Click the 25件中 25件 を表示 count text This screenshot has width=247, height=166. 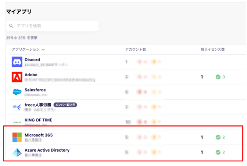pyautogui.click(x=22, y=38)
